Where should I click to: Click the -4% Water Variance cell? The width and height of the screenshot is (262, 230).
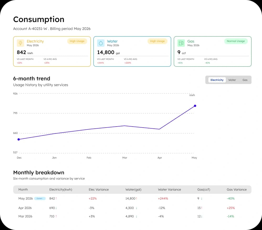coord(161,216)
